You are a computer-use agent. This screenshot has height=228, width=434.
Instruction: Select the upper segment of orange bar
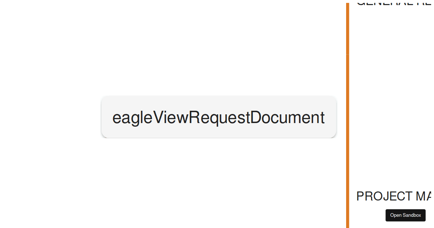[x=348, y=29]
